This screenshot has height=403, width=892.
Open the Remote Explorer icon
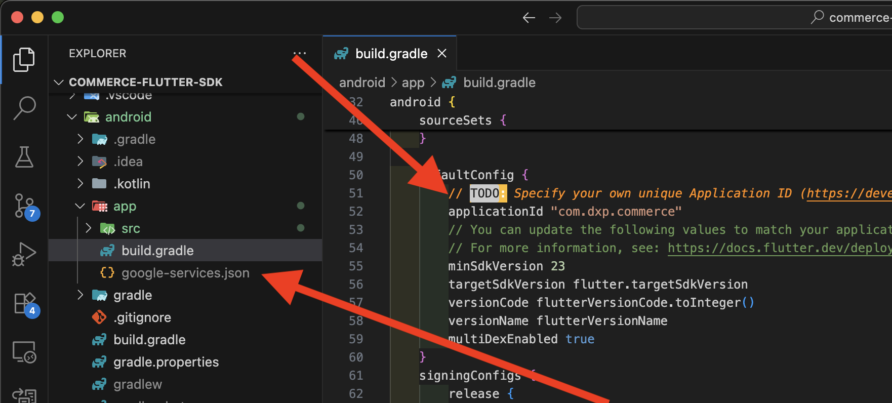click(x=24, y=352)
